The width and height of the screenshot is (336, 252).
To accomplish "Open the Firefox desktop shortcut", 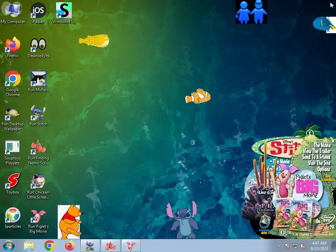I will (x=13, y=47).
